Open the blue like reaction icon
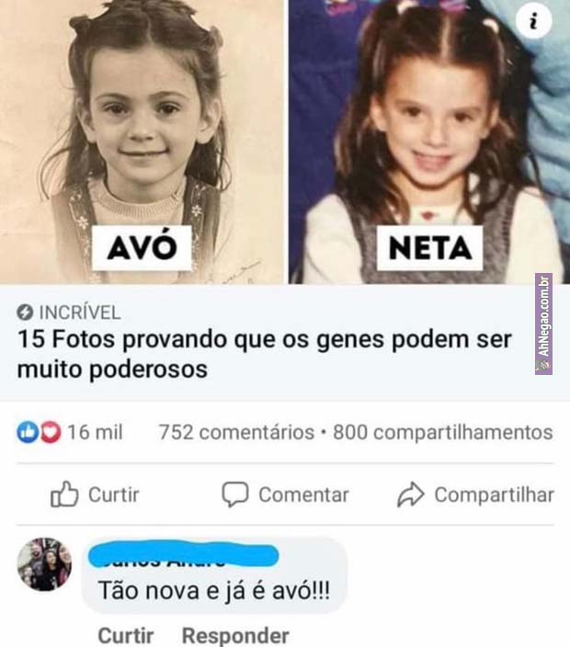570x647 pixels. pyautogui.click(x=28, y=432)
